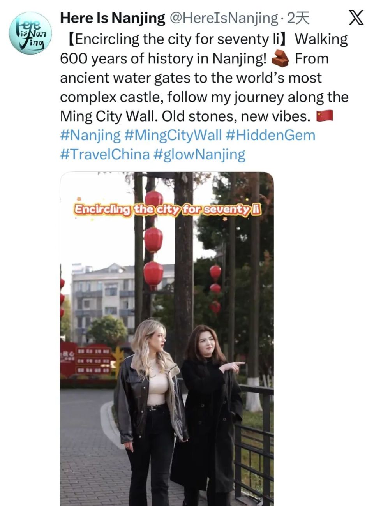This screenshot has height=506, width=374.
Task: Open the #Nanjing hashtag
Action: pos(90,136)
